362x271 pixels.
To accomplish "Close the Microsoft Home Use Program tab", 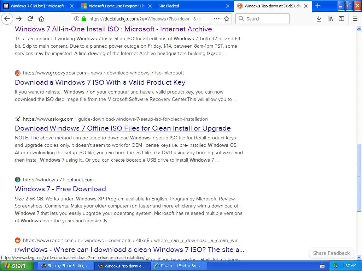I will 150,6.
